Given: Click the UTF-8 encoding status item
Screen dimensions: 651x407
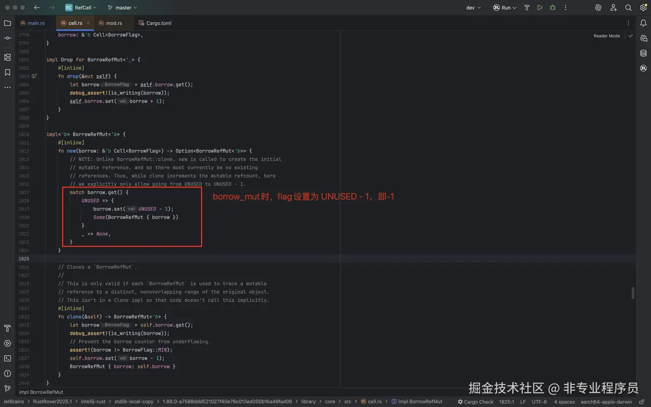Looking at the screenshot, I should click(x=539, y=401).
